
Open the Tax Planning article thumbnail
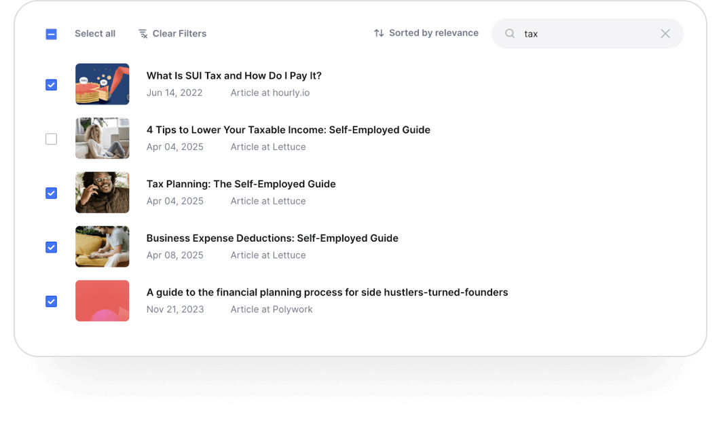pos(102,192)
